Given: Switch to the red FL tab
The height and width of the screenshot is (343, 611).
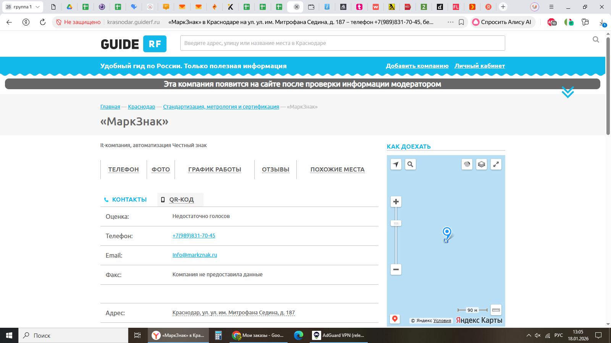Looking at the screenshot, I should 456,7.
